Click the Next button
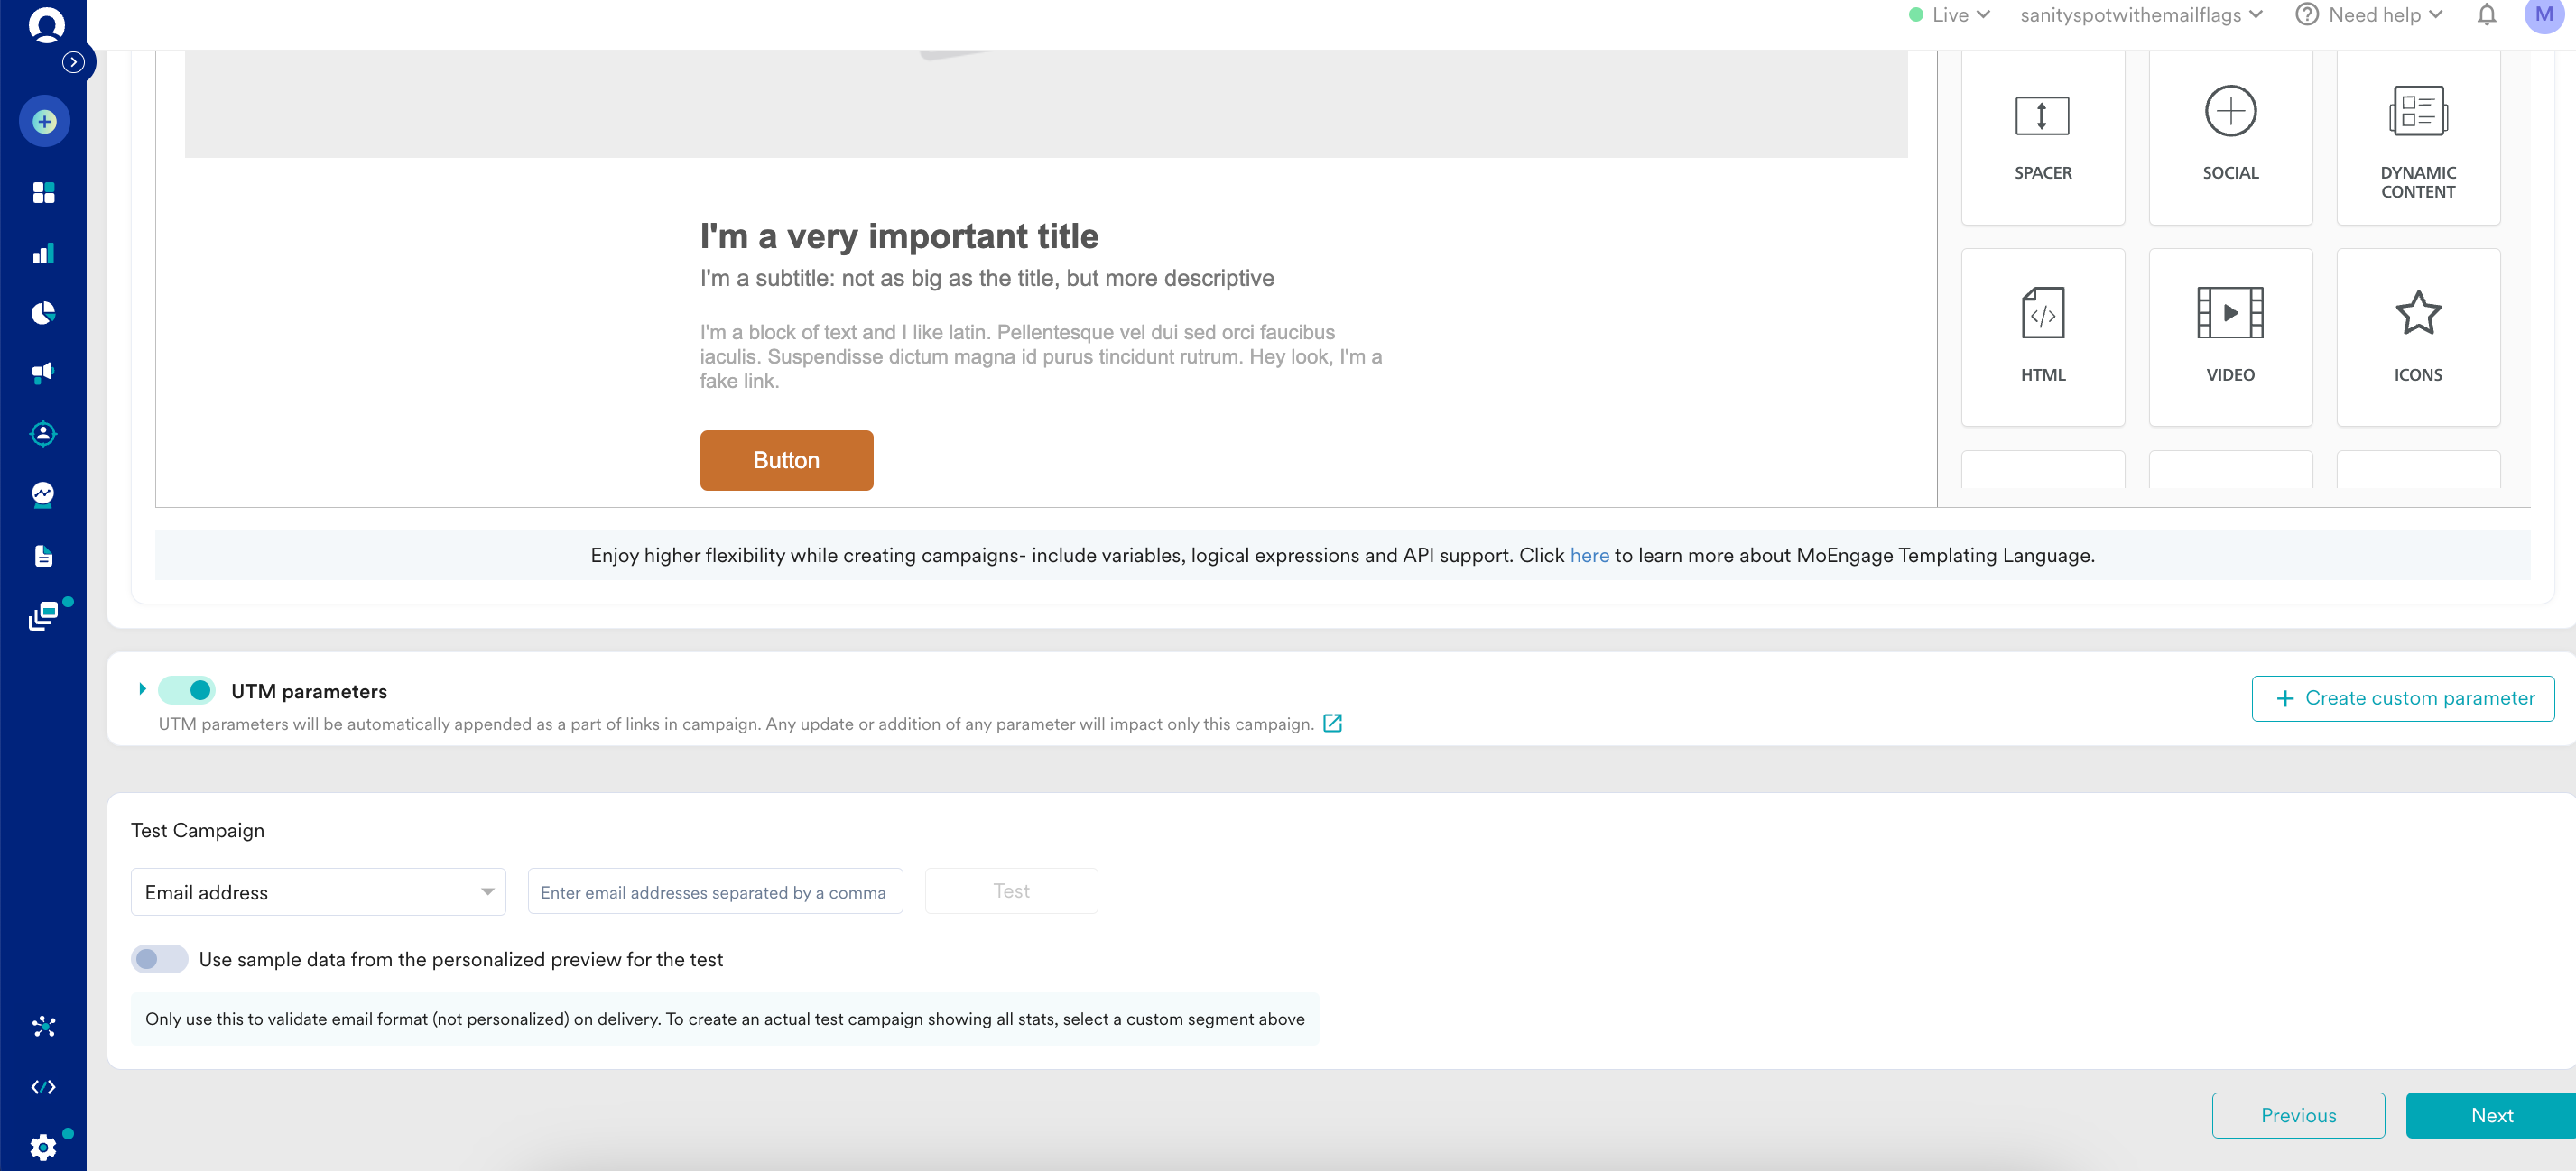This screenshot has height=1171, width=2576. point(2490,1115)
